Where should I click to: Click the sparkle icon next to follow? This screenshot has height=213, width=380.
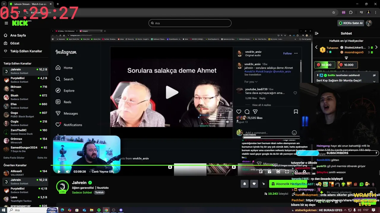coord(263,184)
